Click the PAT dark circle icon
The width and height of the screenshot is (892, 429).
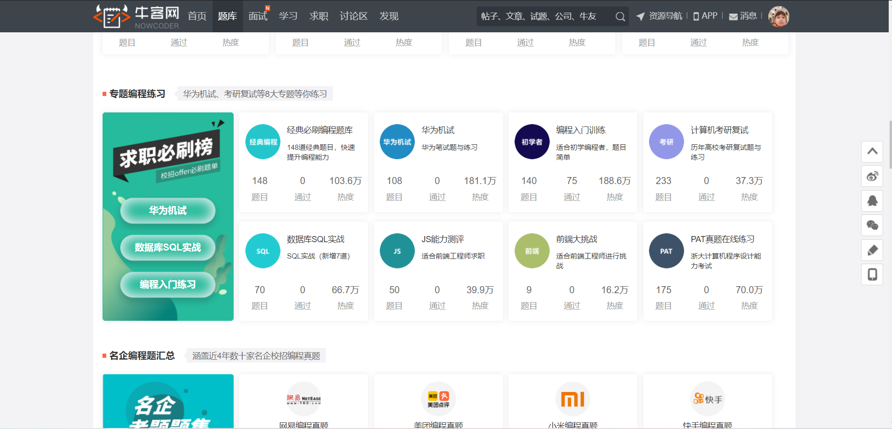pyautogui.click(x=666, y=251)
